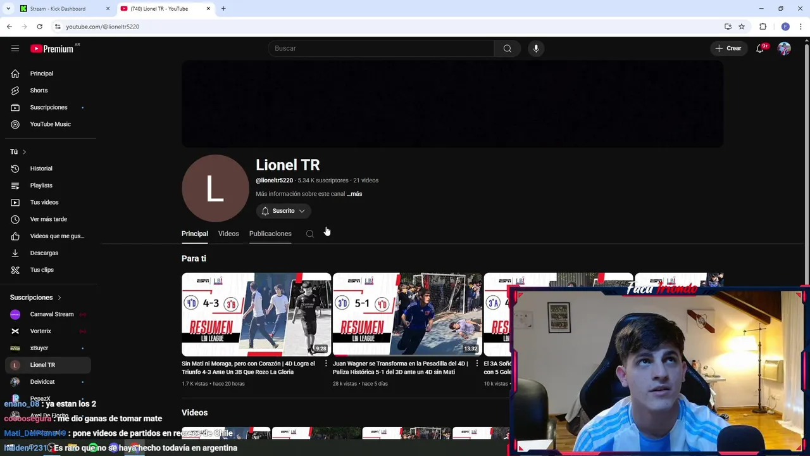Screen dimensions: 810x456
Task: Open xBuyer subscription channel
Action: pyautogui.click(x=48, y=348)
